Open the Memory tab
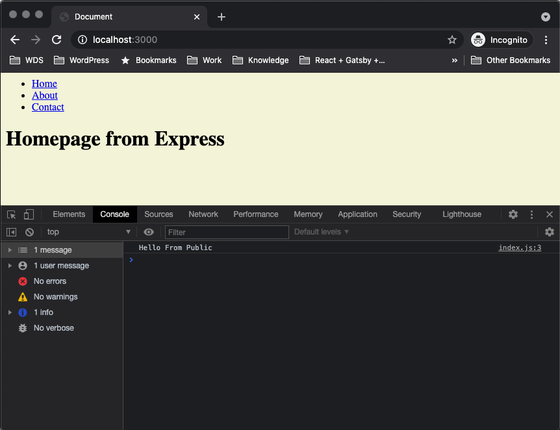The image size is (560, 430). (308, 214)
